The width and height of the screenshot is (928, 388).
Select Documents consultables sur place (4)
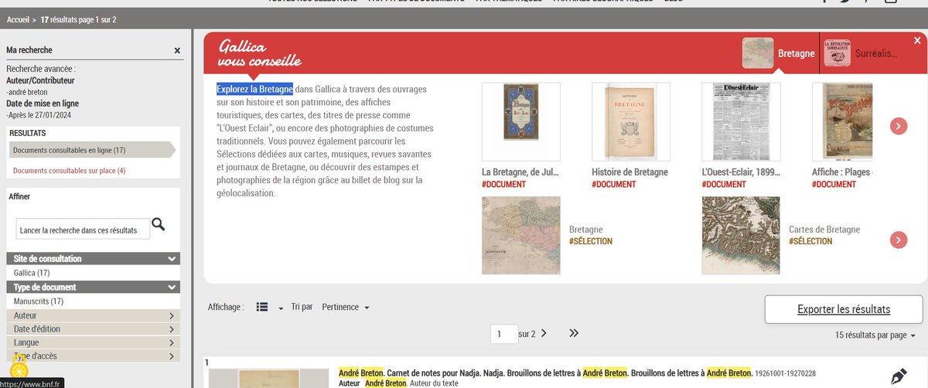[x=69, y=170]
